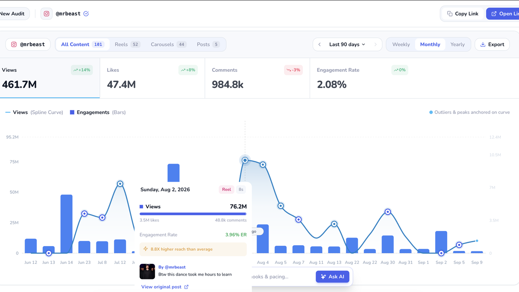The height and width of the screenshot is (292, 519).
Task: Select the @mrbeast account chip in the filter bar
Action: (x=28, y=45)
